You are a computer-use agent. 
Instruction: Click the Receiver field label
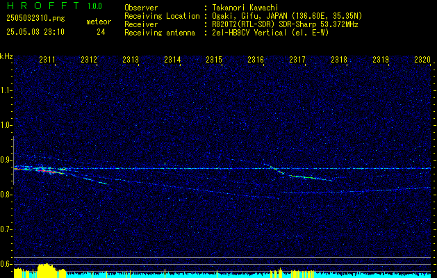(x=141, y=24)
